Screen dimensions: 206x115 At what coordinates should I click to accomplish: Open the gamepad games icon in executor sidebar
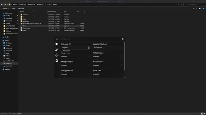[x=57, y=55]
